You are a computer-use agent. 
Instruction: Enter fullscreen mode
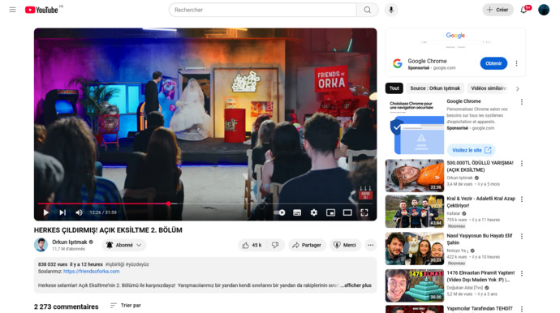(364, 212)
